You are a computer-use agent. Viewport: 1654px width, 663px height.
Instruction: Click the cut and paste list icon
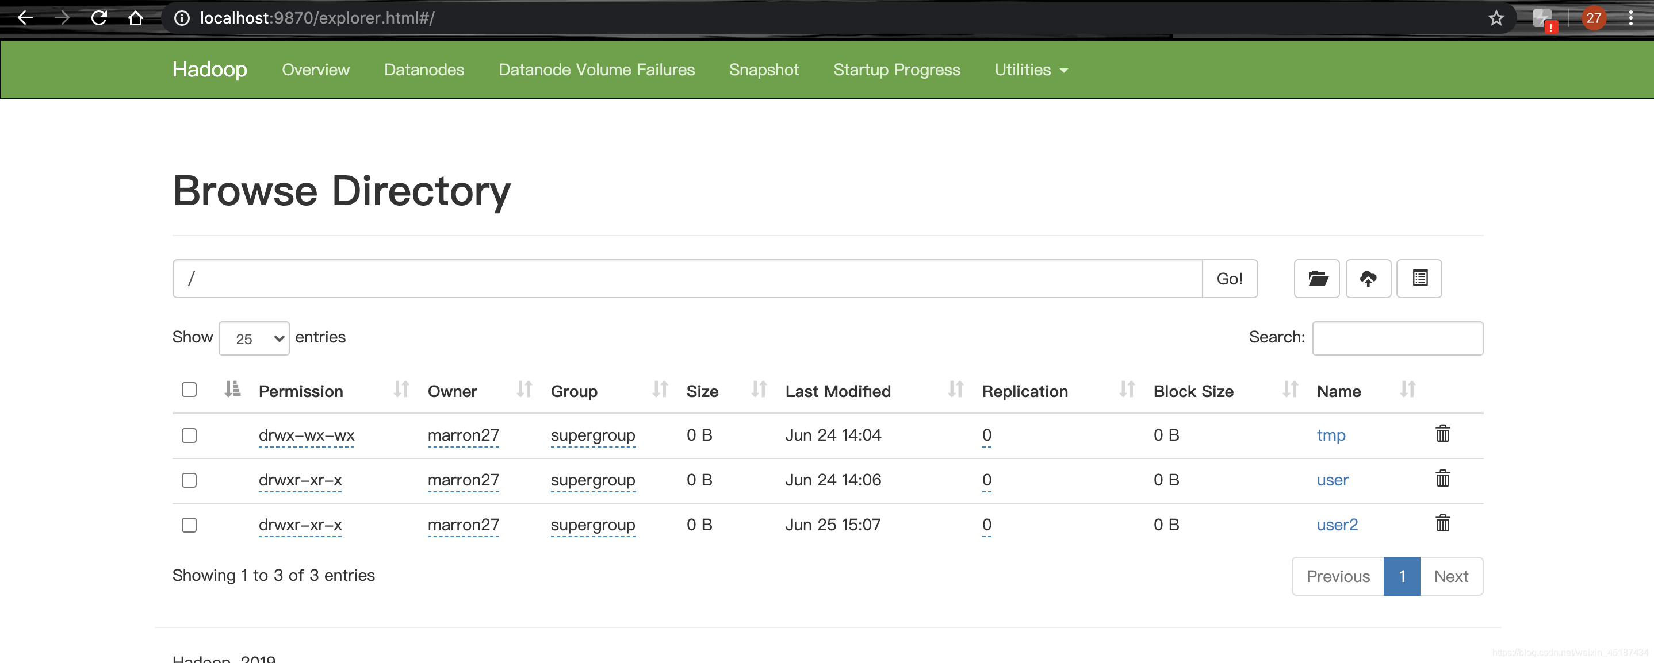click(1419, 278)
